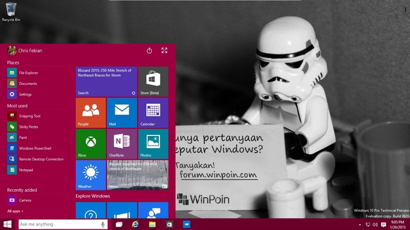
Task: Launch Windows PowerShell
Action: tap(29, 148)
